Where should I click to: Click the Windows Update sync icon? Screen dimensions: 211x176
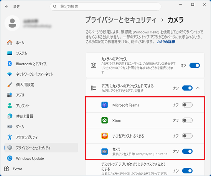10,158
